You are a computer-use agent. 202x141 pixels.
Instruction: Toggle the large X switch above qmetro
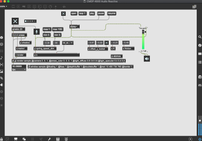(x=15, y=21)
